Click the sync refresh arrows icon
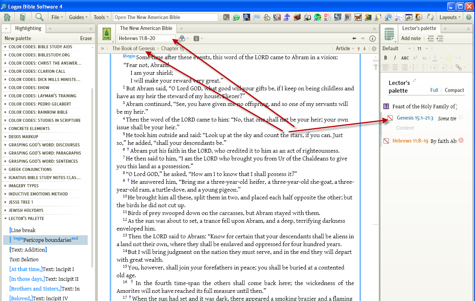The height and width of the screenshot is (301, 475). (431, 17)
